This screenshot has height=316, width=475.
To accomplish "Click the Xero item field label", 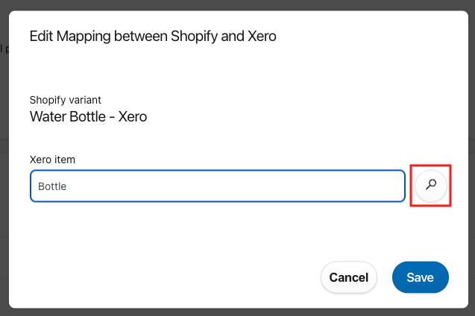I will pos(52,159).
